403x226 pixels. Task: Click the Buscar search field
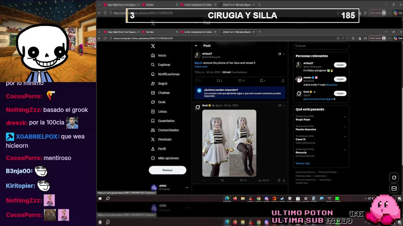[321, 46]
